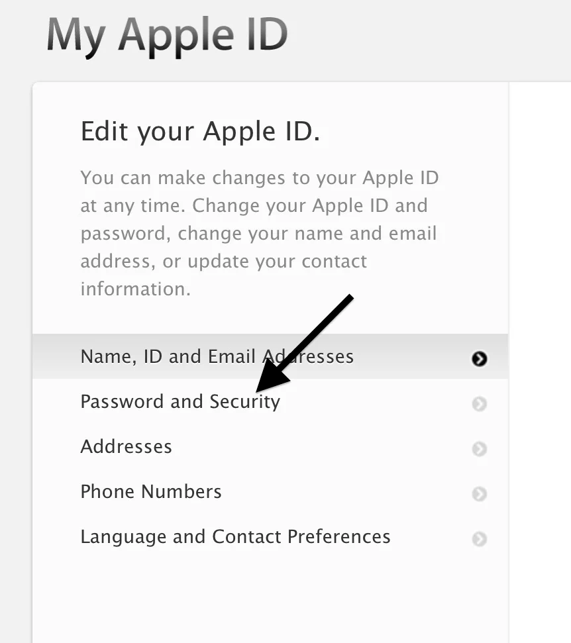Expand the Password and Security row via its disclosure arrow
The width and height of the screenshot is (571, 643).
(479, 404)
